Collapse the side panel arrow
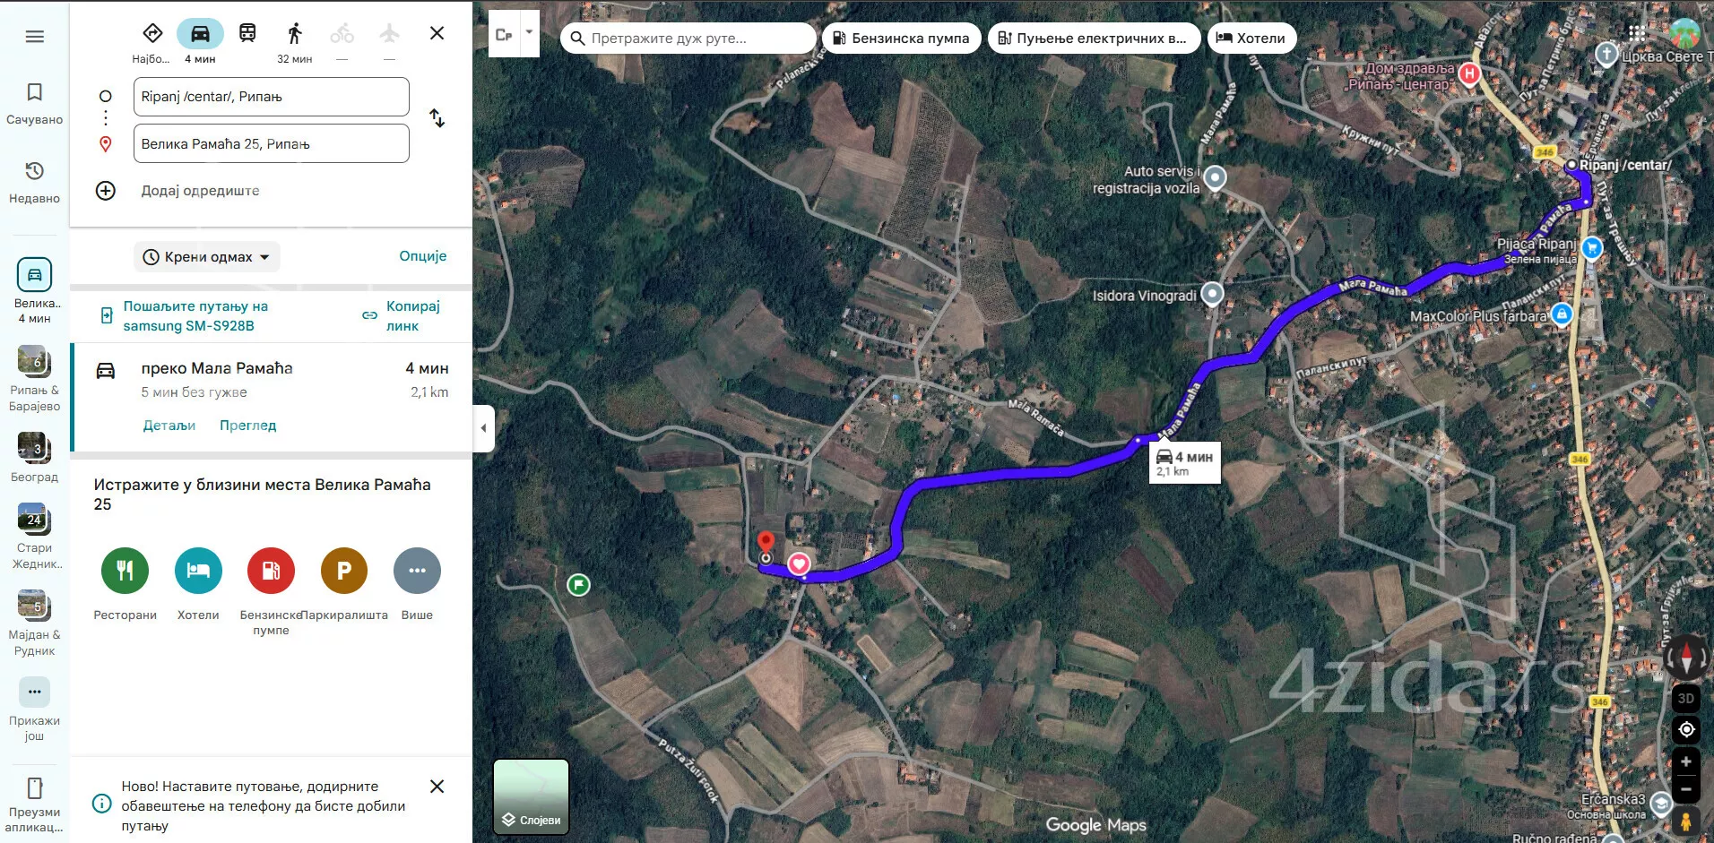The width and height of the screenshot is (1714, 843). [x=483, y=428]
